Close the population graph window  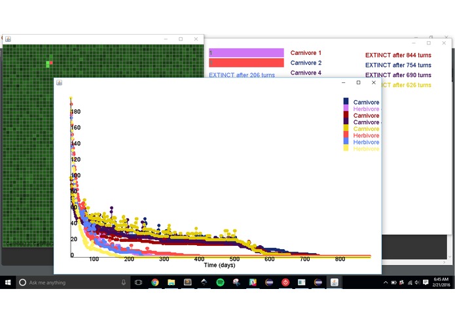(x=374, y=82)
